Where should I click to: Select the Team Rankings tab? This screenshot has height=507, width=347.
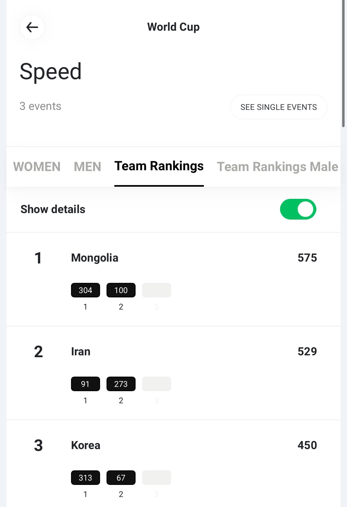coord(159,166)
